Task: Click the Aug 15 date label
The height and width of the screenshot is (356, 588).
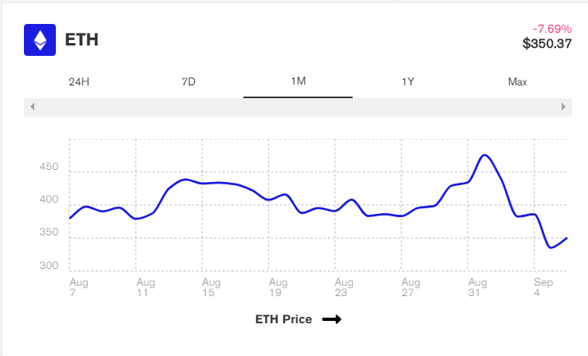Action: 211,287
